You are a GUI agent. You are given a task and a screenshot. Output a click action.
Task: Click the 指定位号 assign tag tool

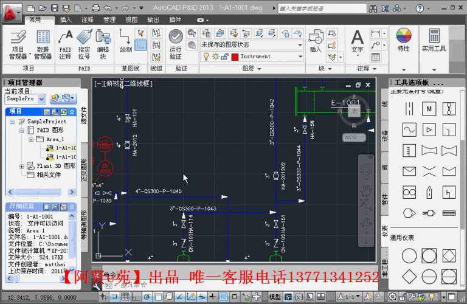(x=84, y=44)
